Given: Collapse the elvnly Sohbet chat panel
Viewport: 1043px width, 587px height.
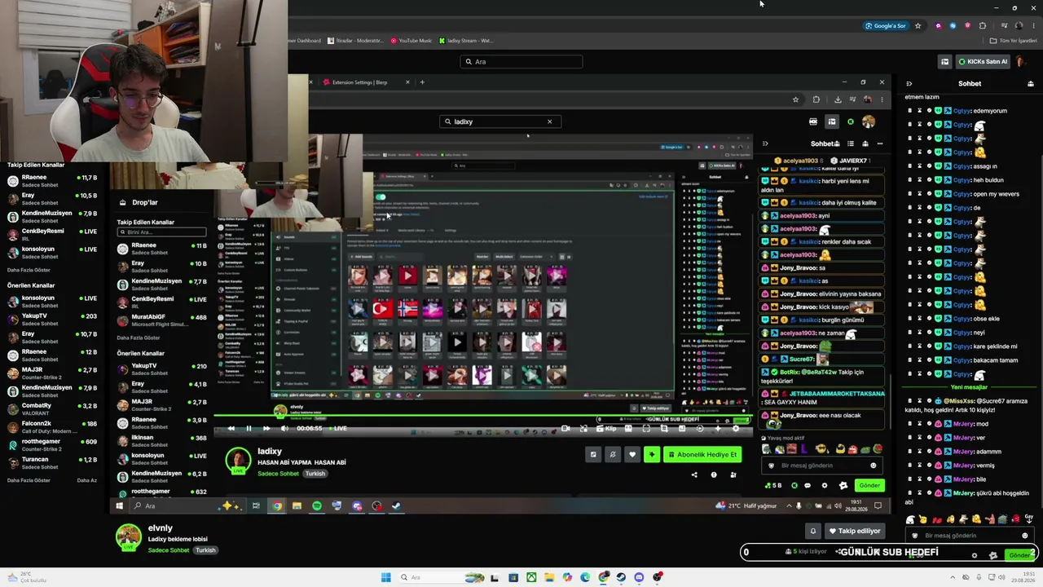Looking at the screenshot, I should pos(909,83).
